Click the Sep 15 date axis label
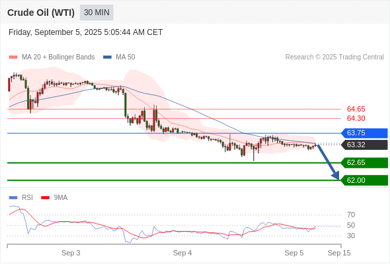 click(x=339, y=253)
